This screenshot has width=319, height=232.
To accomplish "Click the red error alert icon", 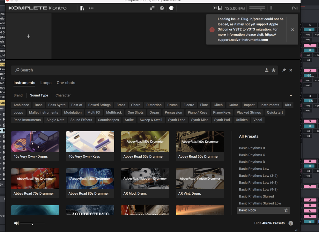I will [212, 30].
